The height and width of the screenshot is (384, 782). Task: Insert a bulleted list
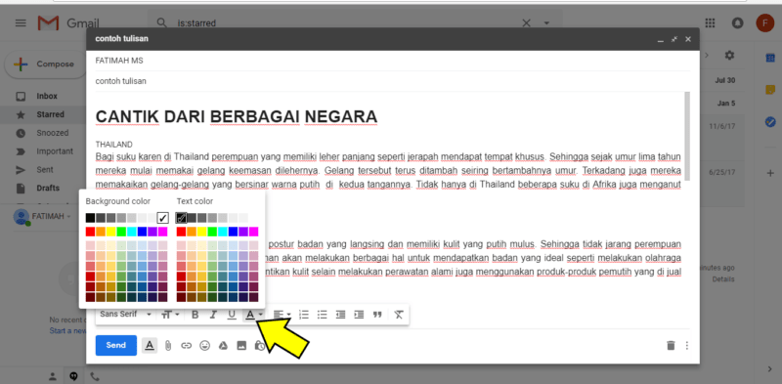coord(323,315)
